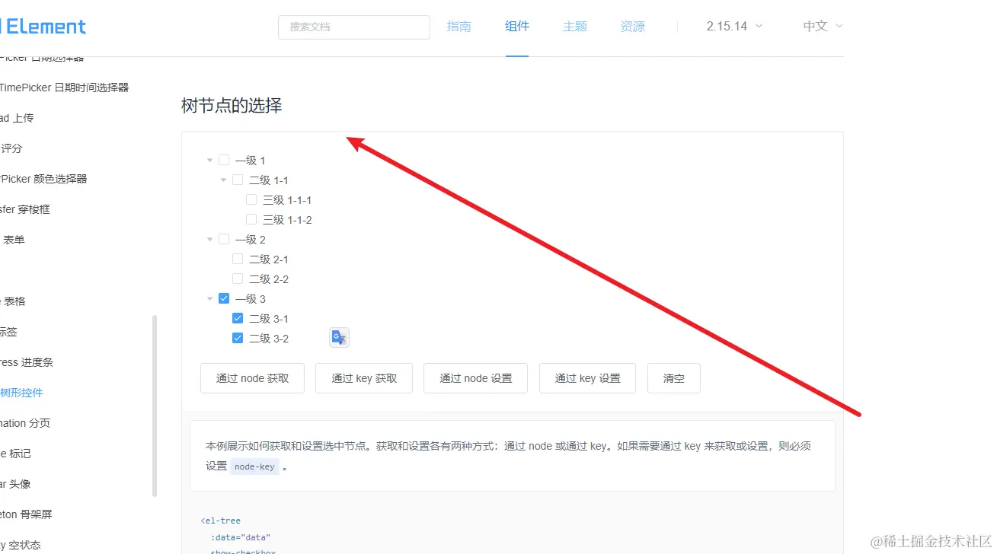Click the sidebar vertical scrollbar
This screenshot has width=997, height=554.
point(155,406)
